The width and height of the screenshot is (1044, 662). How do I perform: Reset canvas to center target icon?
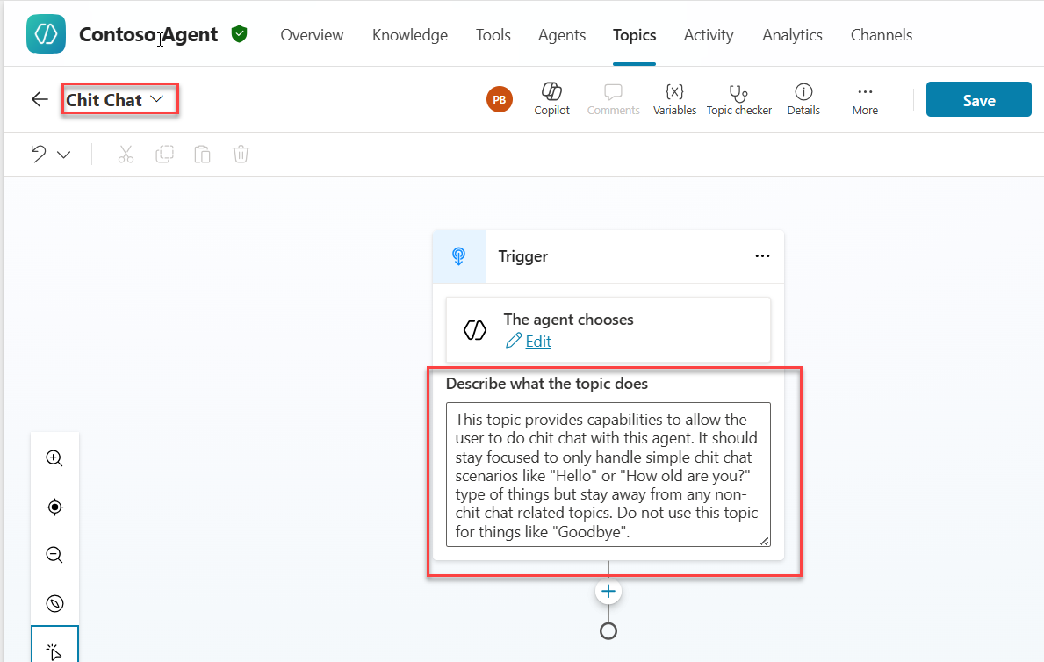pyautogui.click(x=54, y=507)
